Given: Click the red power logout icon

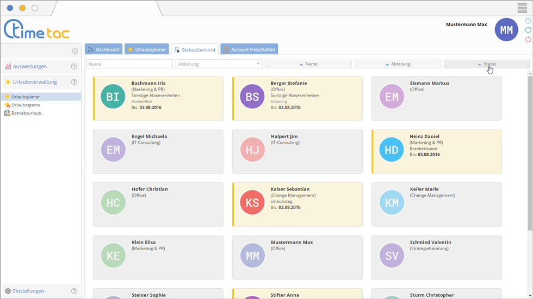Looking at the screenshot, I should (528, 39).
